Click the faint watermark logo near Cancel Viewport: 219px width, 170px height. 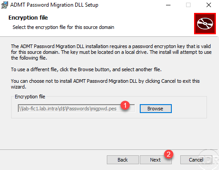click(209, 159)
